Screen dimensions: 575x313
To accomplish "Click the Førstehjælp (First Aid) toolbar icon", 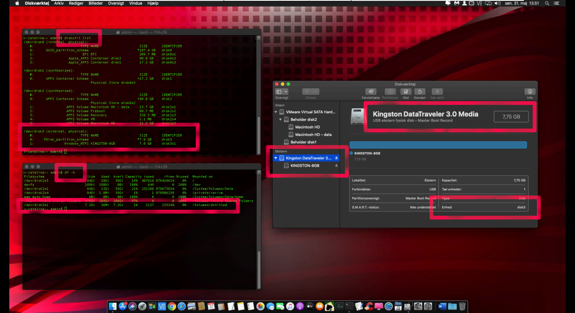I will coord(371,92).
